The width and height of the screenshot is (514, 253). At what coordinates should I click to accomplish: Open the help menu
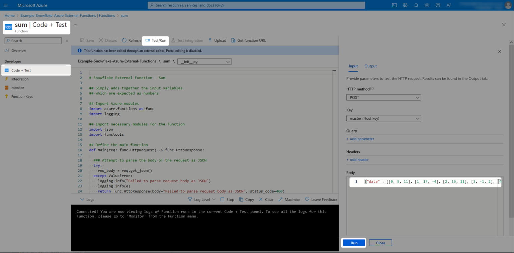(438, 5)
